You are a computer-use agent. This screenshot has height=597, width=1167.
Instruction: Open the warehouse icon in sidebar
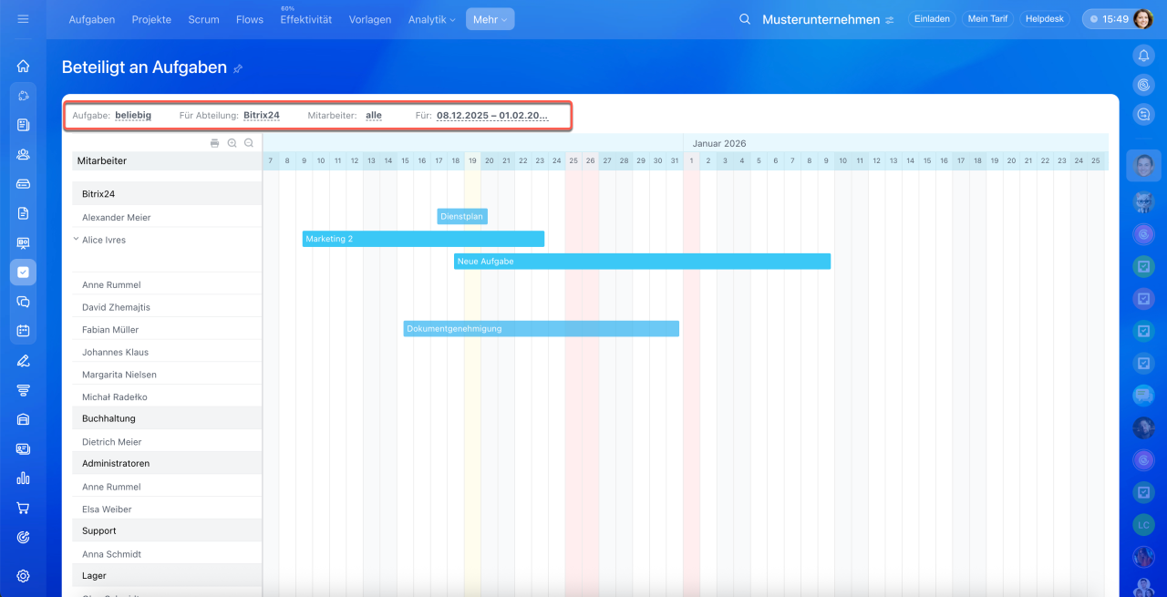pos(23,419)
